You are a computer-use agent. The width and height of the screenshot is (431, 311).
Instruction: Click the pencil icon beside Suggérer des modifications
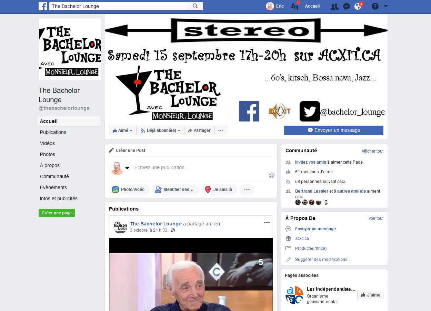(x=288, y=260)
